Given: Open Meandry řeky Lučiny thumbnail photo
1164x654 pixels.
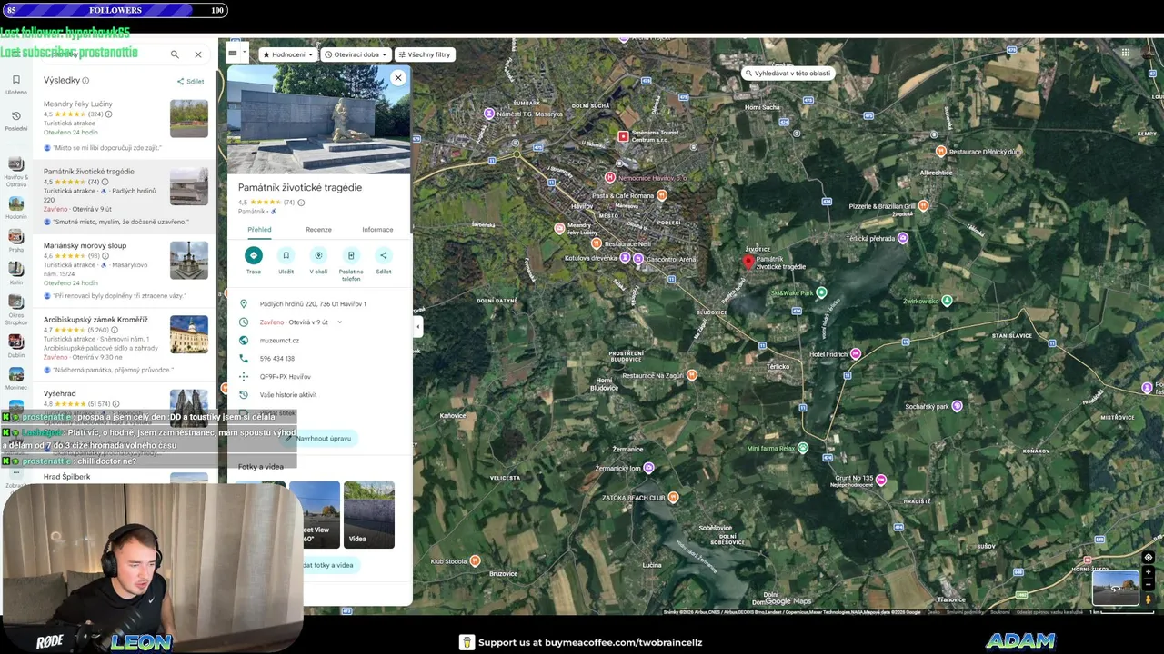Looking at the screenshot, I should pos(189,119).
